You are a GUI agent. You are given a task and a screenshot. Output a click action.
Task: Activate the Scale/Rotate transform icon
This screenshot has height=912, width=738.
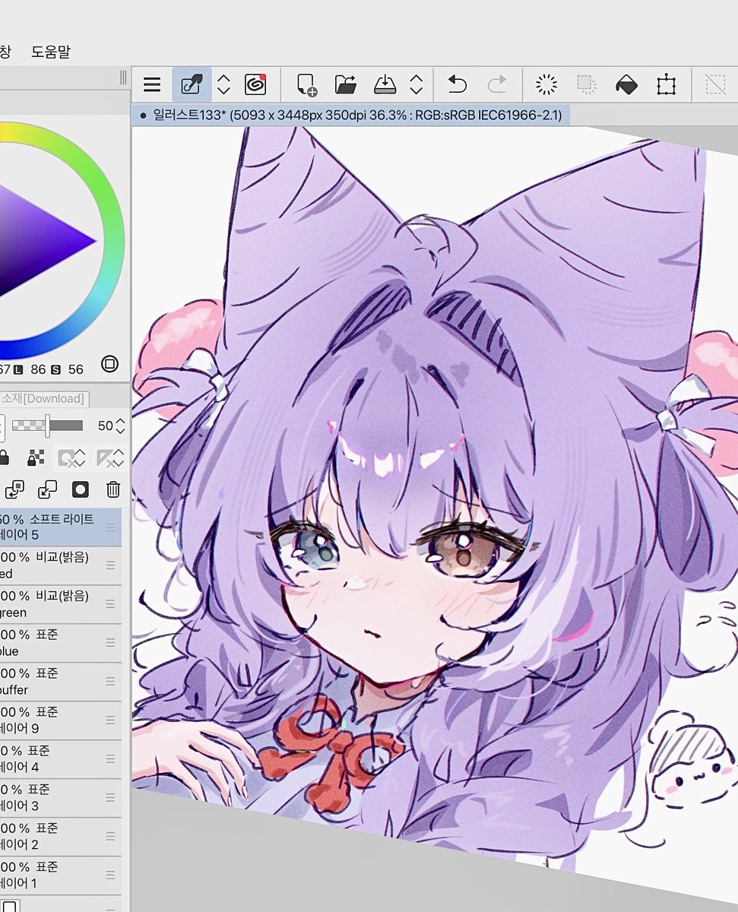667,84
